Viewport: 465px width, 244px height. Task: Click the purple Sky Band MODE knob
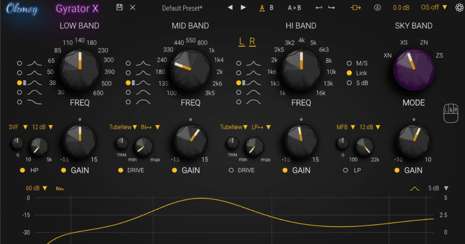point(414,69)
